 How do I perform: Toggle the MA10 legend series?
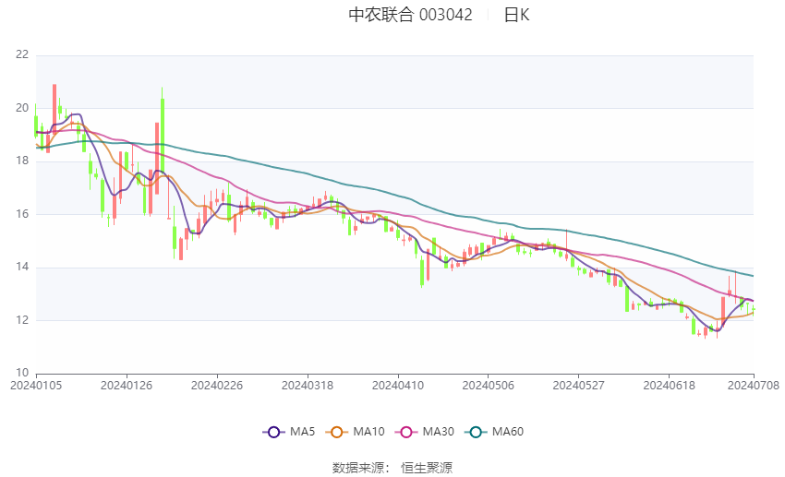pyautogui.click(x=355, y=432)
